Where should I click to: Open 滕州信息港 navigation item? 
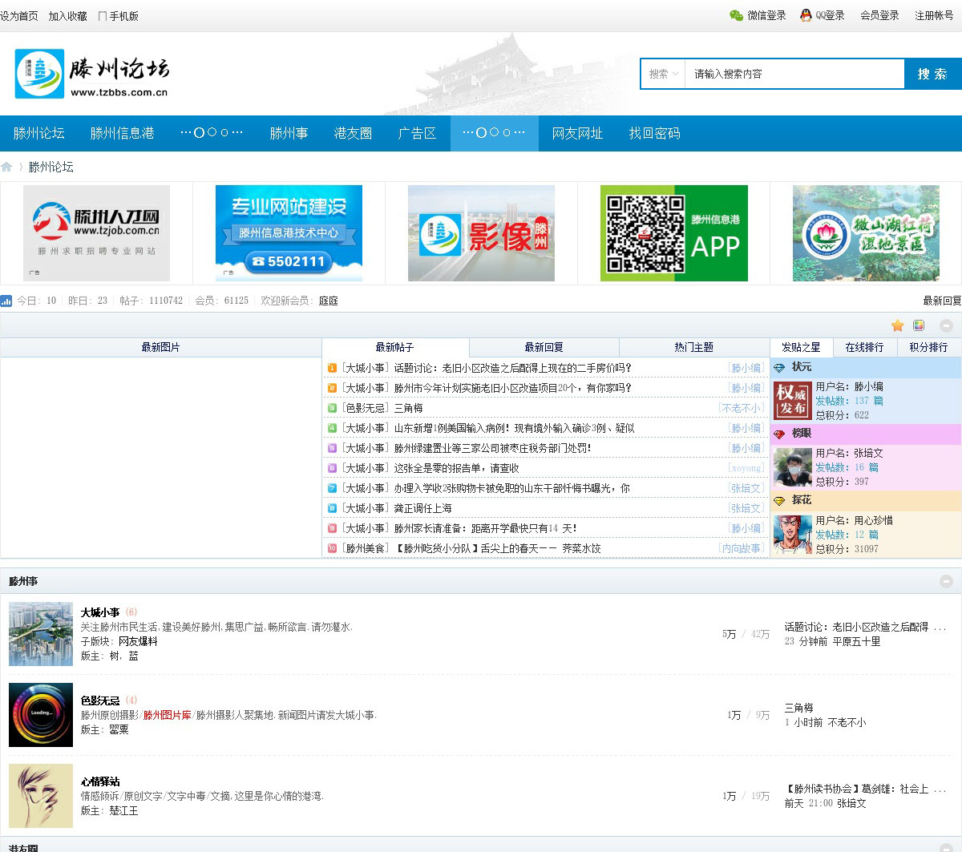click(x=122, y=133)
